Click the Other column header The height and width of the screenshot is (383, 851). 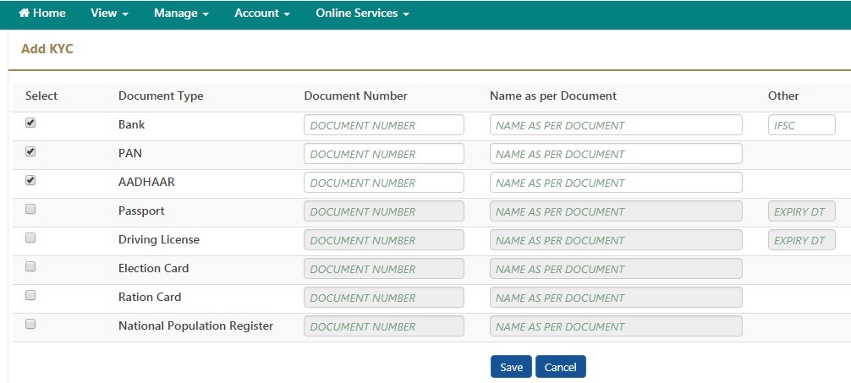783,96
